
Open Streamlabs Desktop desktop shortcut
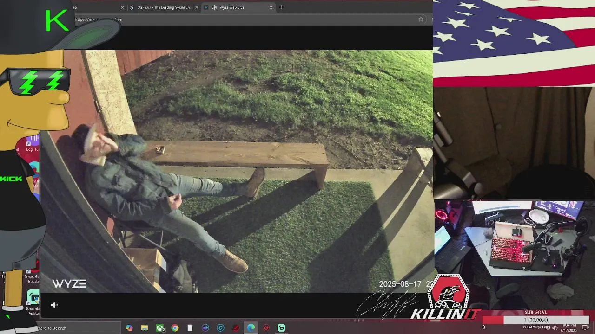(x=33, y=302)
